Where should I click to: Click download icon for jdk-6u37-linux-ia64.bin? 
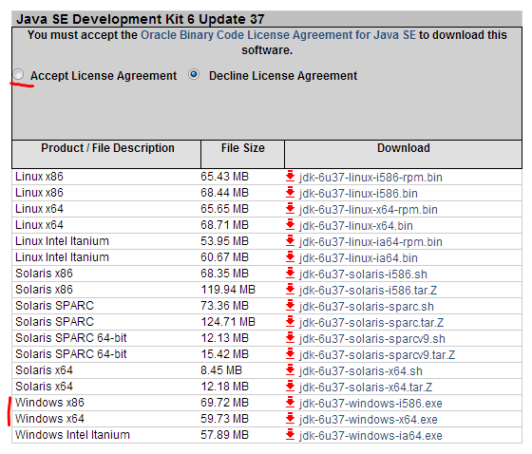point(290,257)
